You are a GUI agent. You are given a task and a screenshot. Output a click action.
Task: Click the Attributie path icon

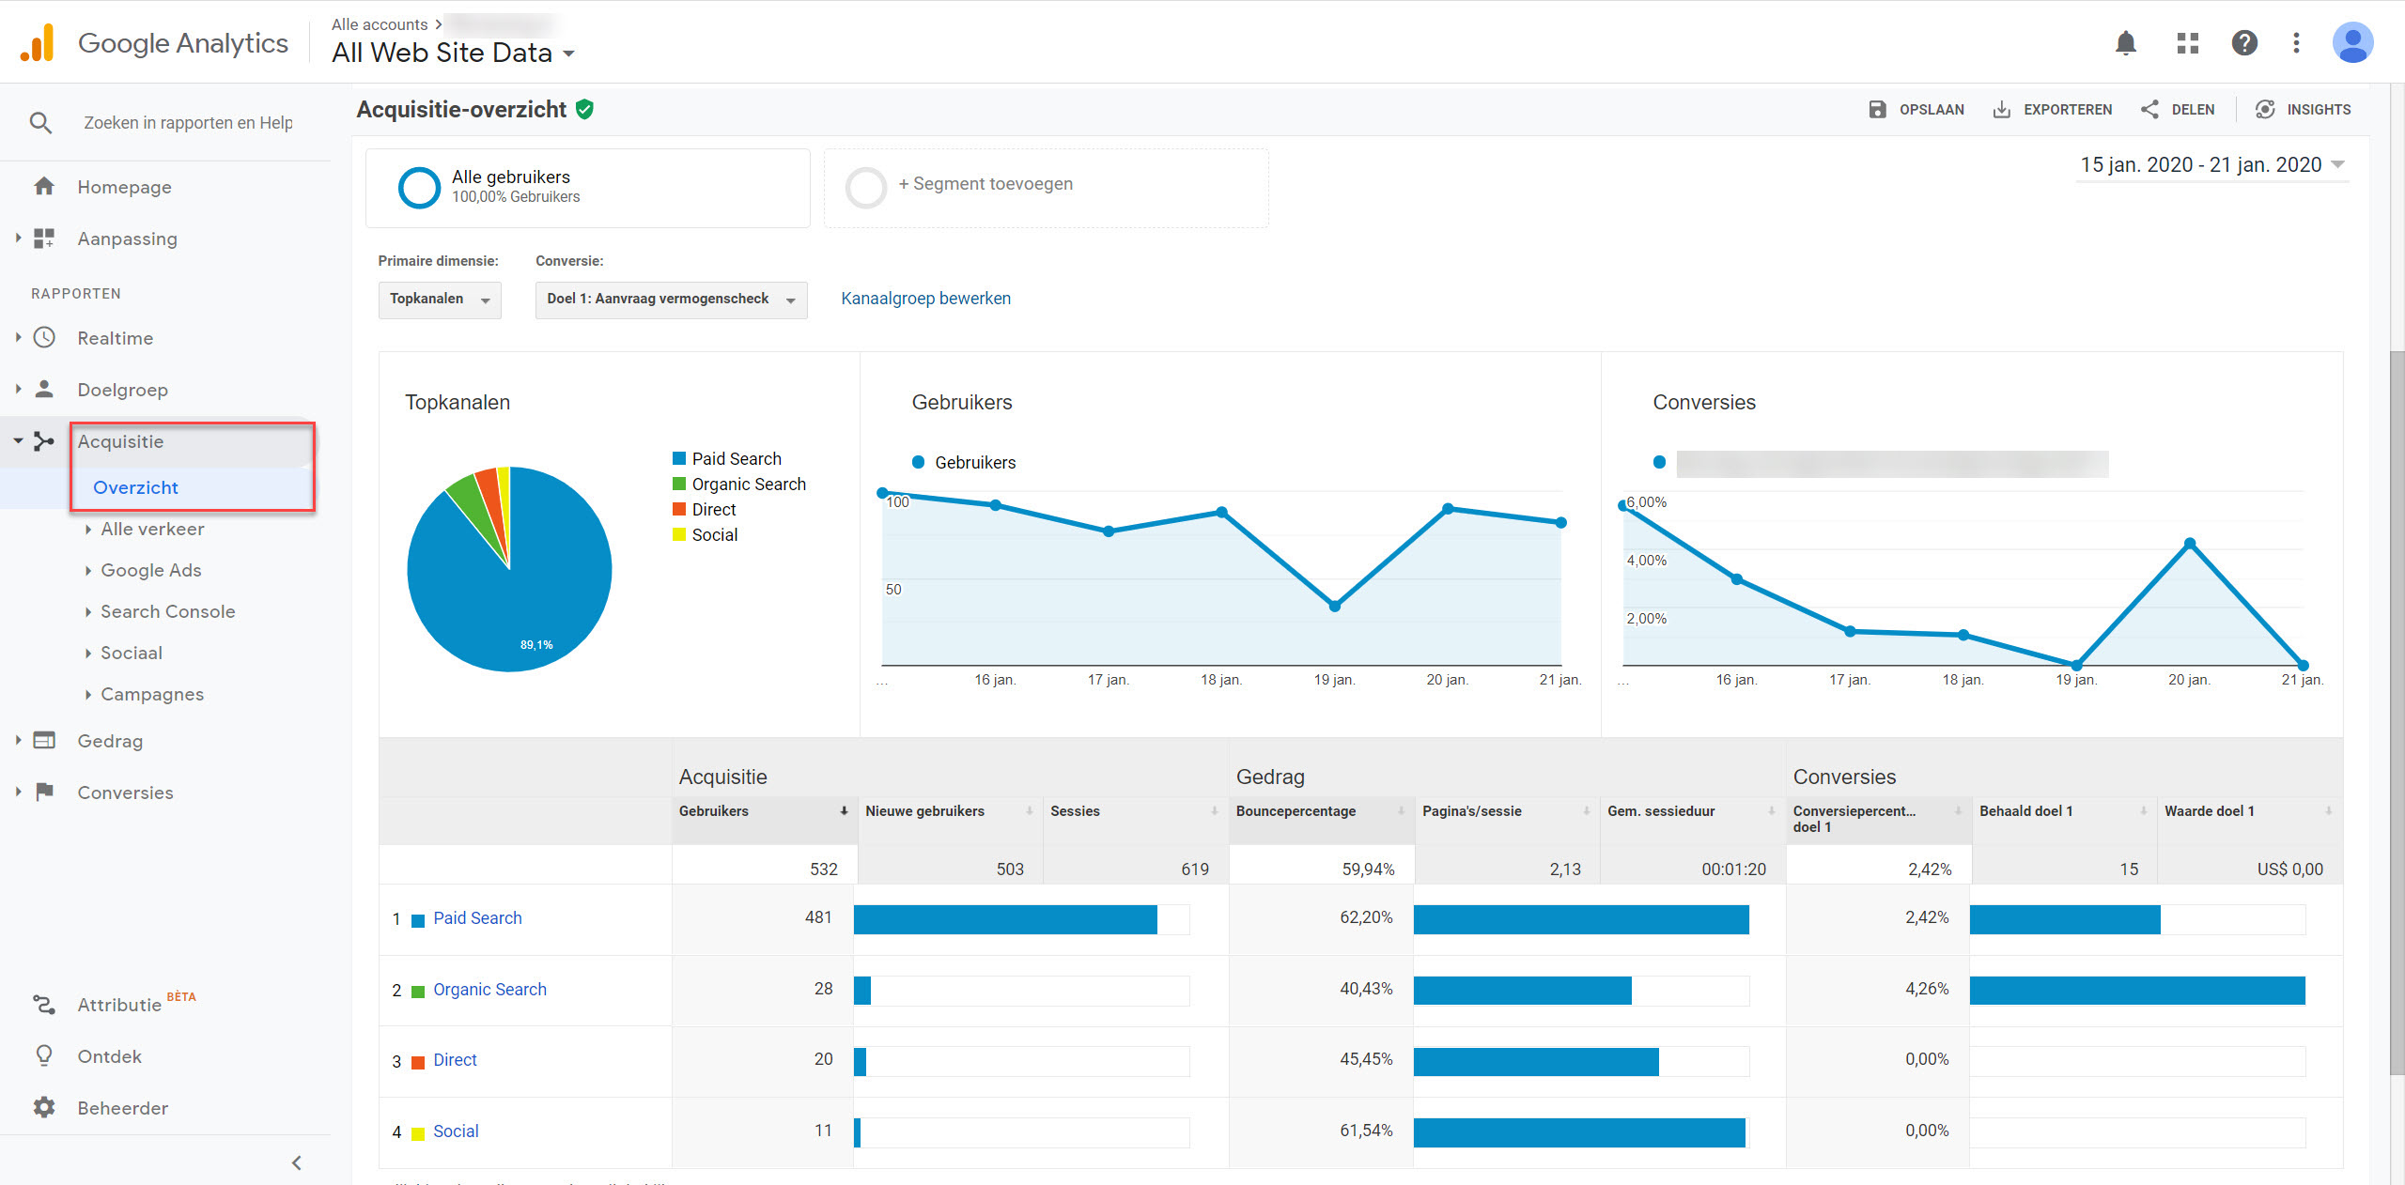[44, 1005]
